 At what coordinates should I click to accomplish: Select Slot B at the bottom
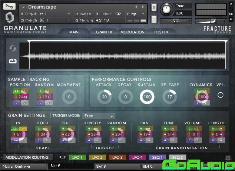tap(117, 167)
